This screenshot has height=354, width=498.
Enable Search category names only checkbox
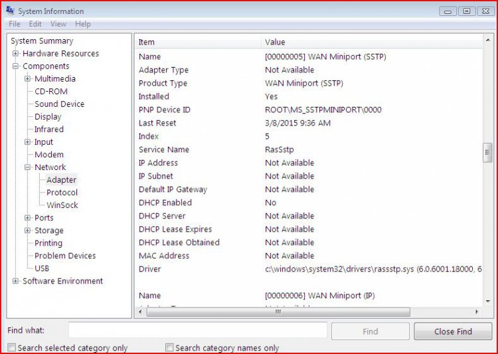(x=169, y=347)
